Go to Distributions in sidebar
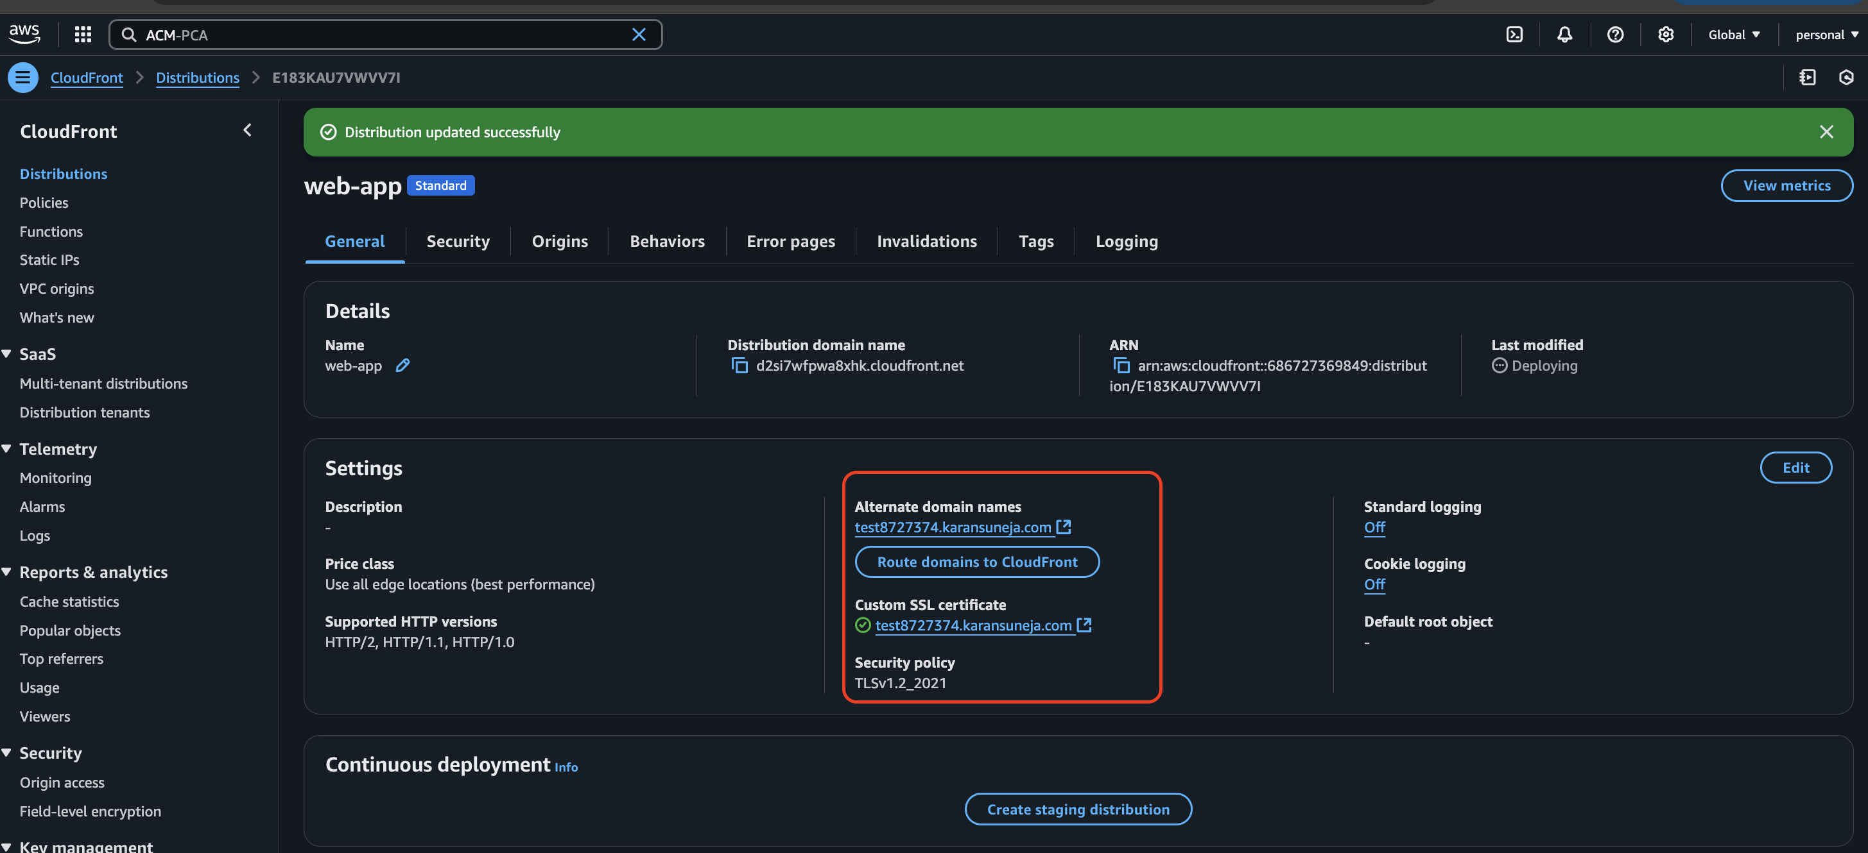 pos(63,174)
